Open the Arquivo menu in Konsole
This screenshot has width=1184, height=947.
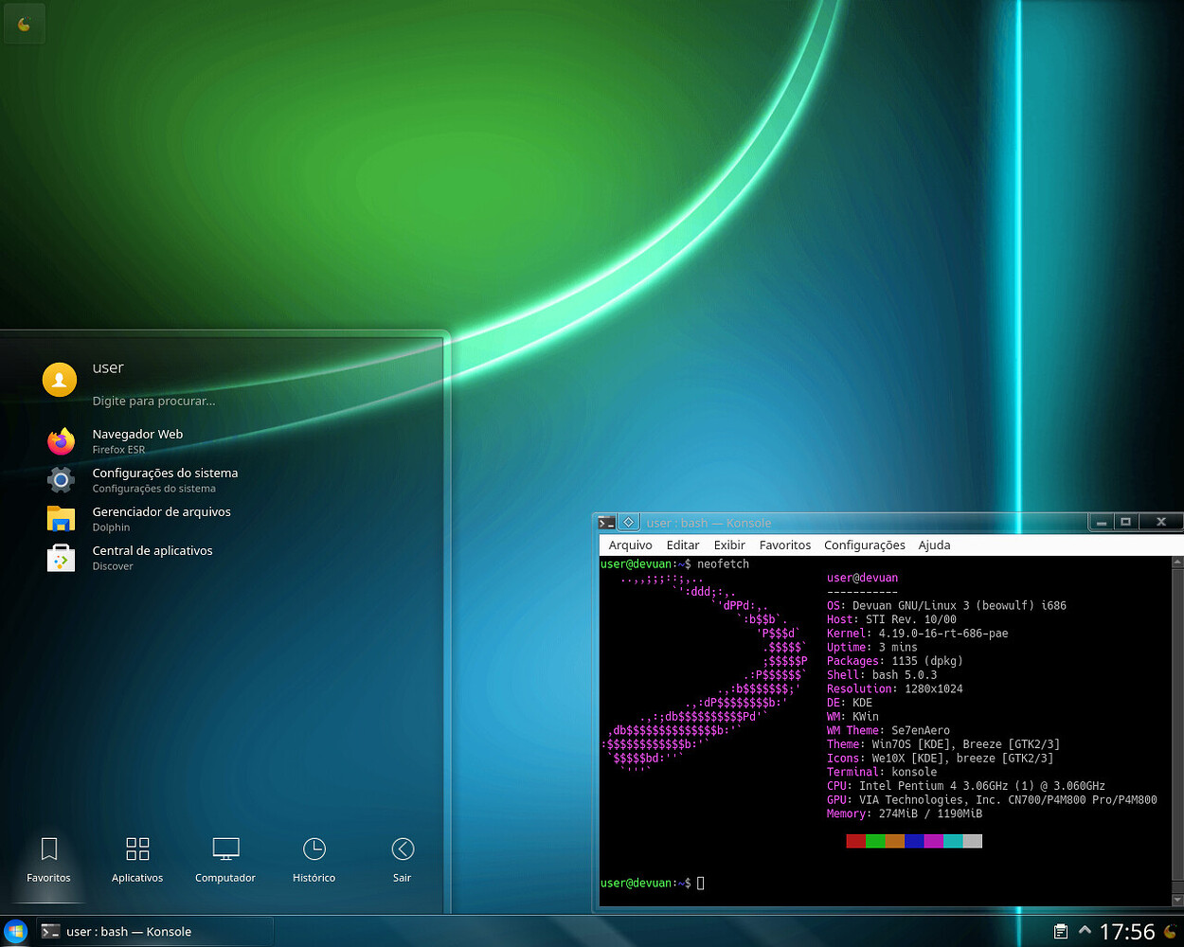(631, 545)
